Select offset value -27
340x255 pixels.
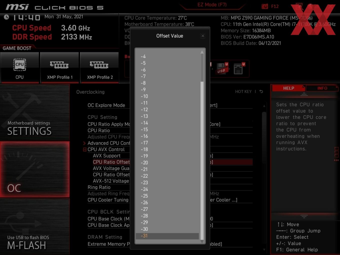click(x=167, y=209)
